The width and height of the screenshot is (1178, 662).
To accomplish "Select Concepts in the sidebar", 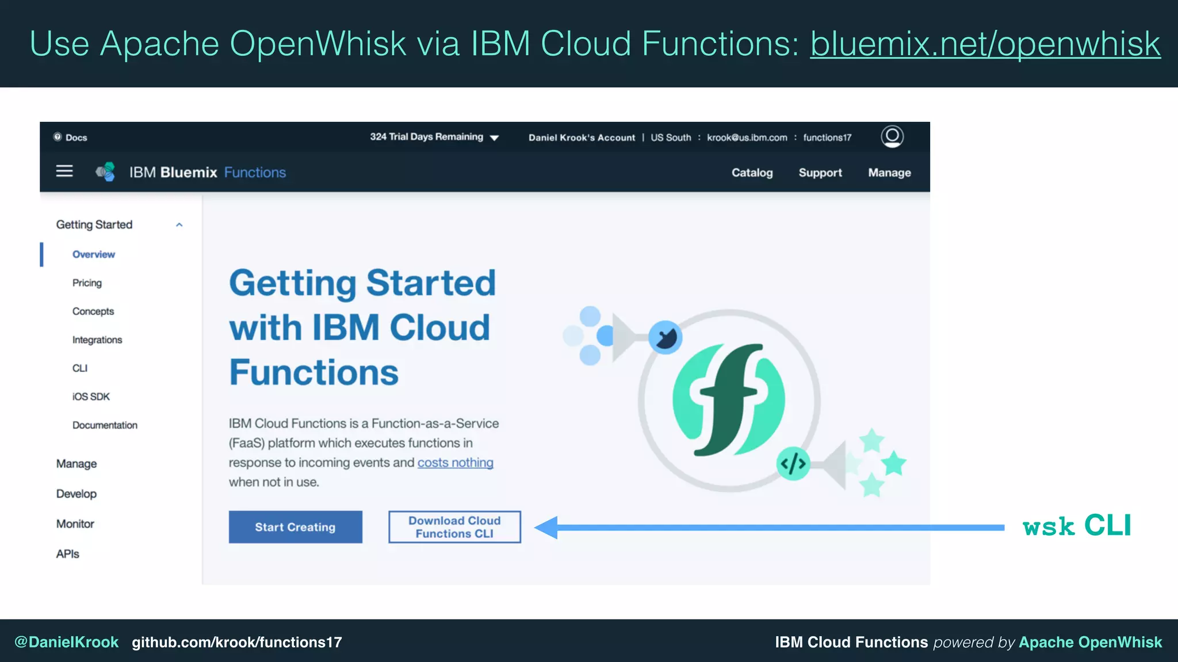I will [x=93, y=311].
